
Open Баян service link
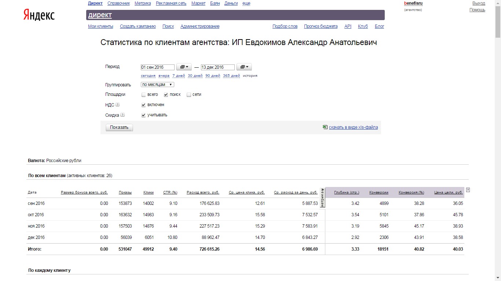215,3
